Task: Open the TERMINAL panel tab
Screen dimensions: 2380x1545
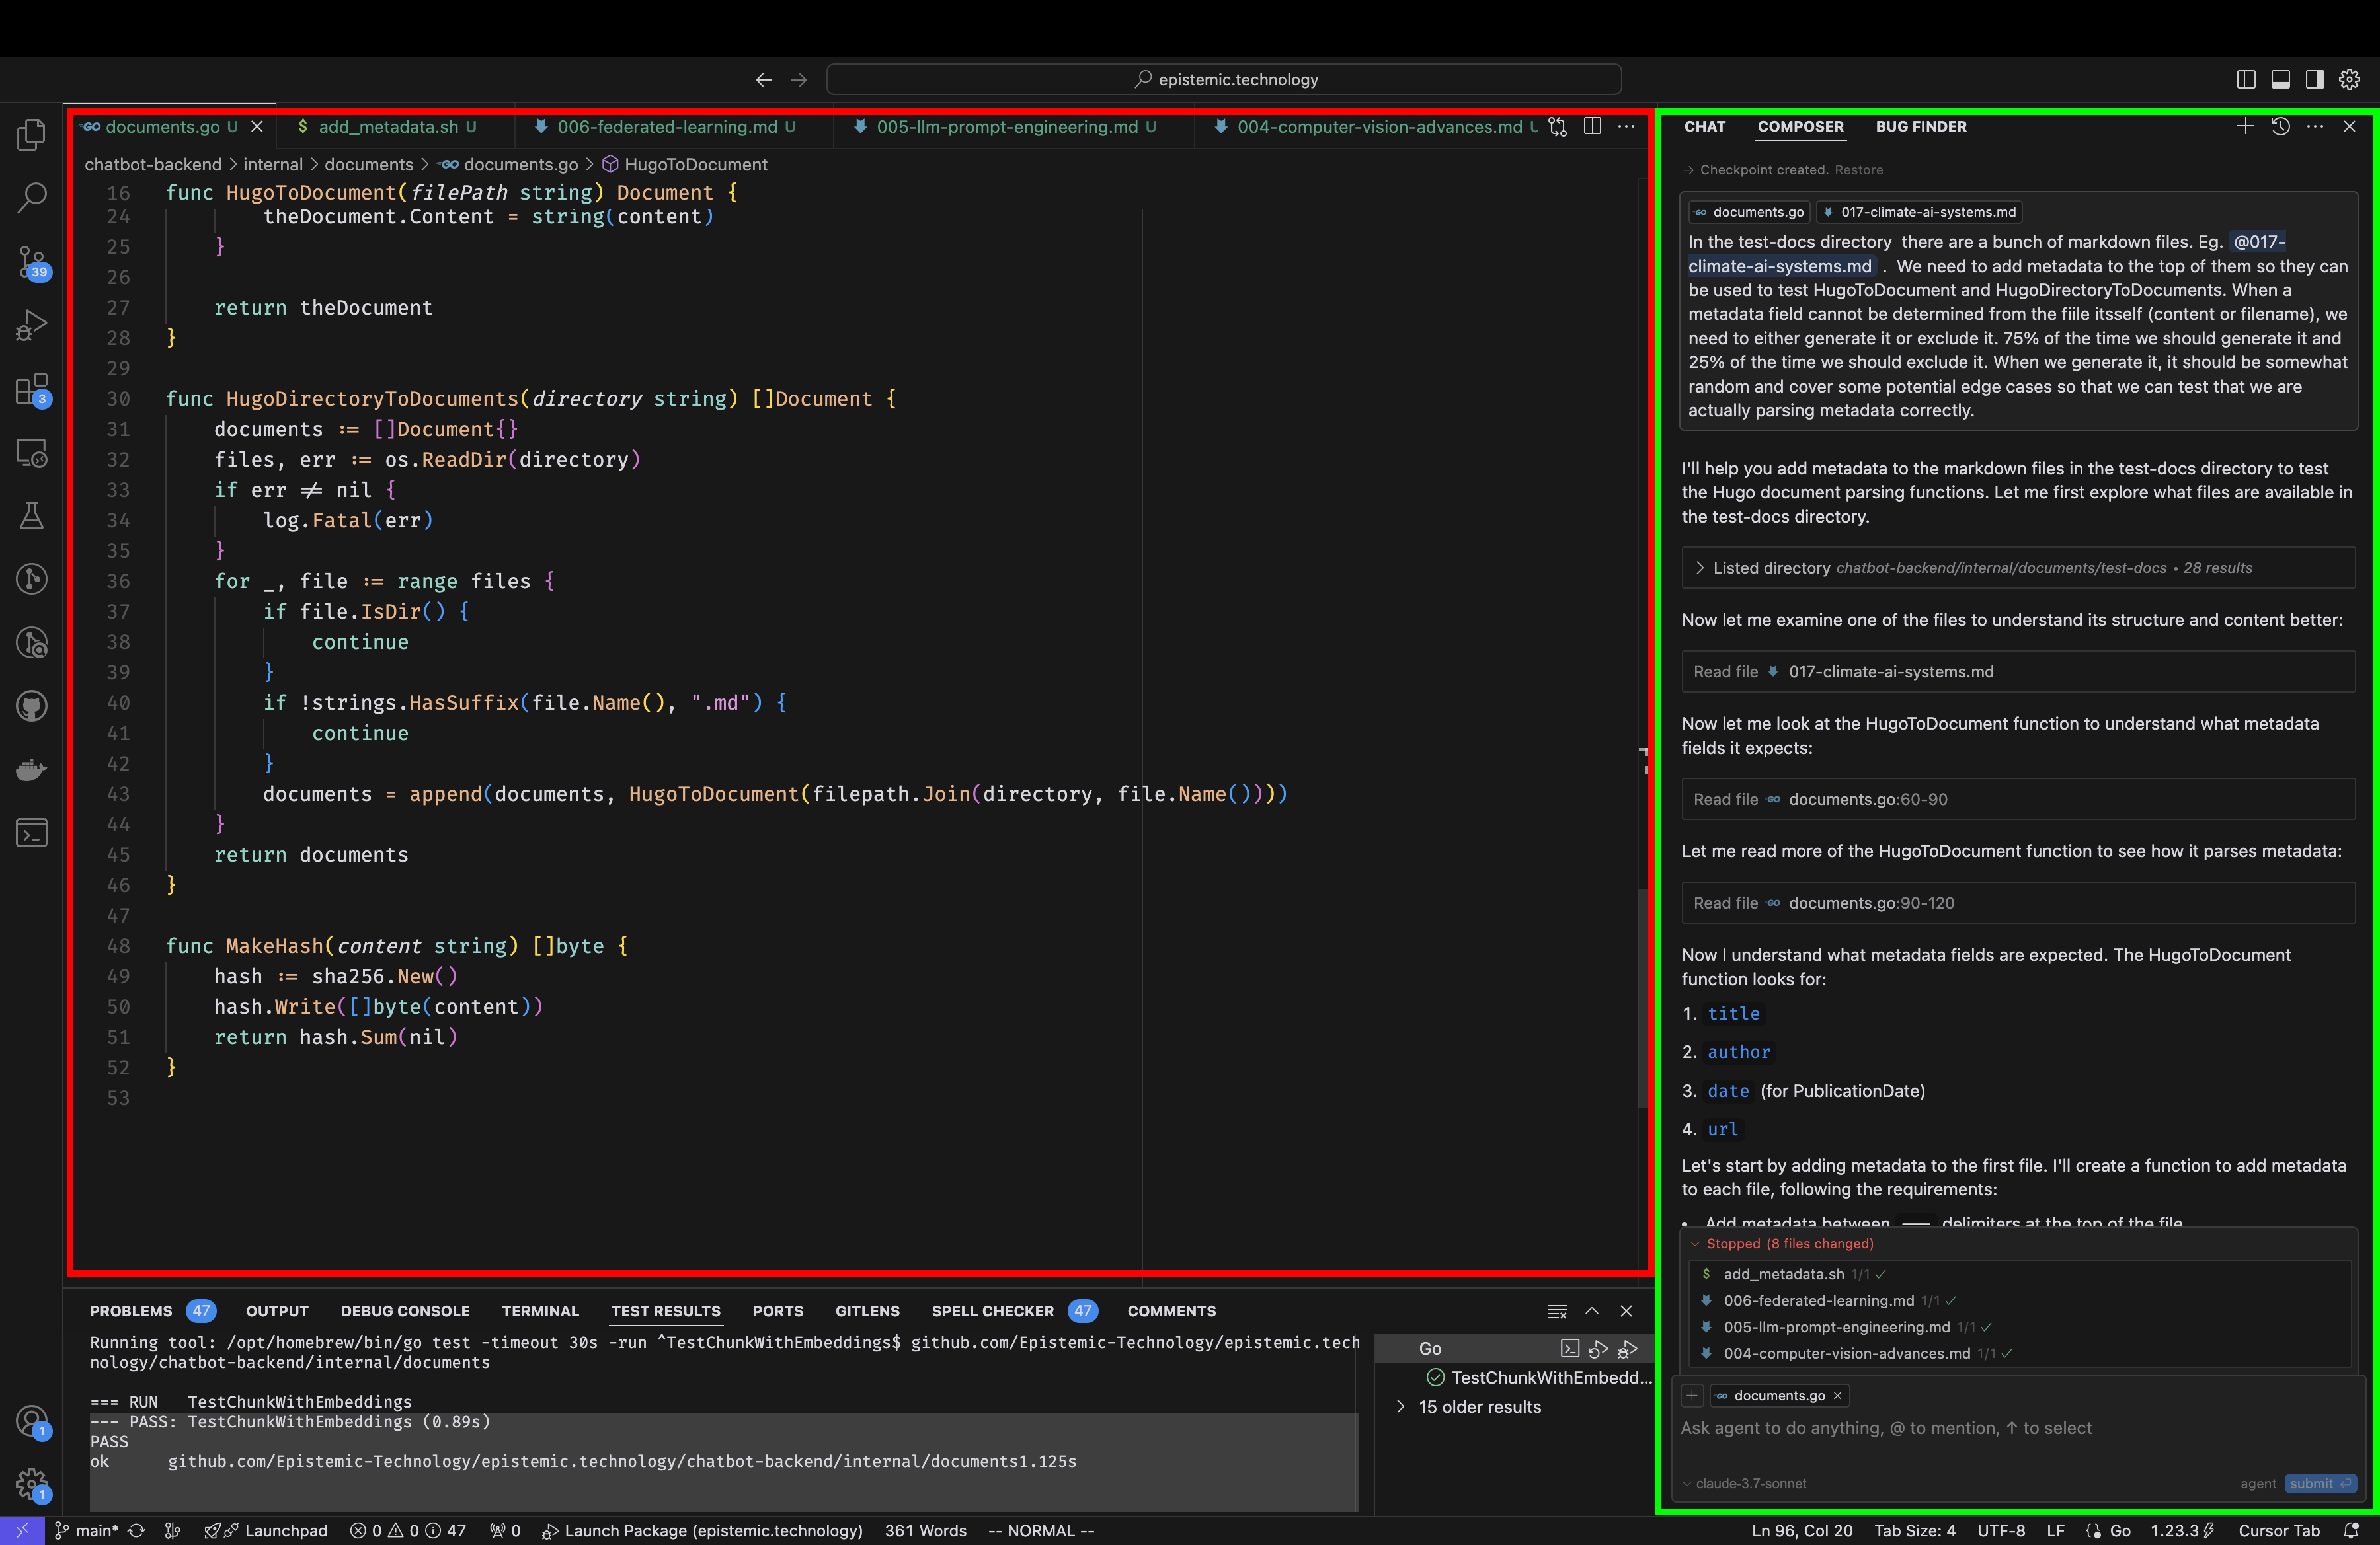Action: click(x=540, y=1311)
